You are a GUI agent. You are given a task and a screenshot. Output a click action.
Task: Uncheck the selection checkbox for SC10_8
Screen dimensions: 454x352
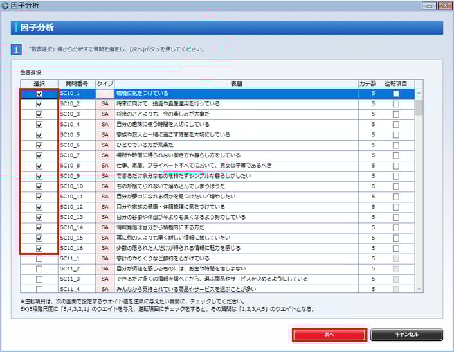click(39, 166)
